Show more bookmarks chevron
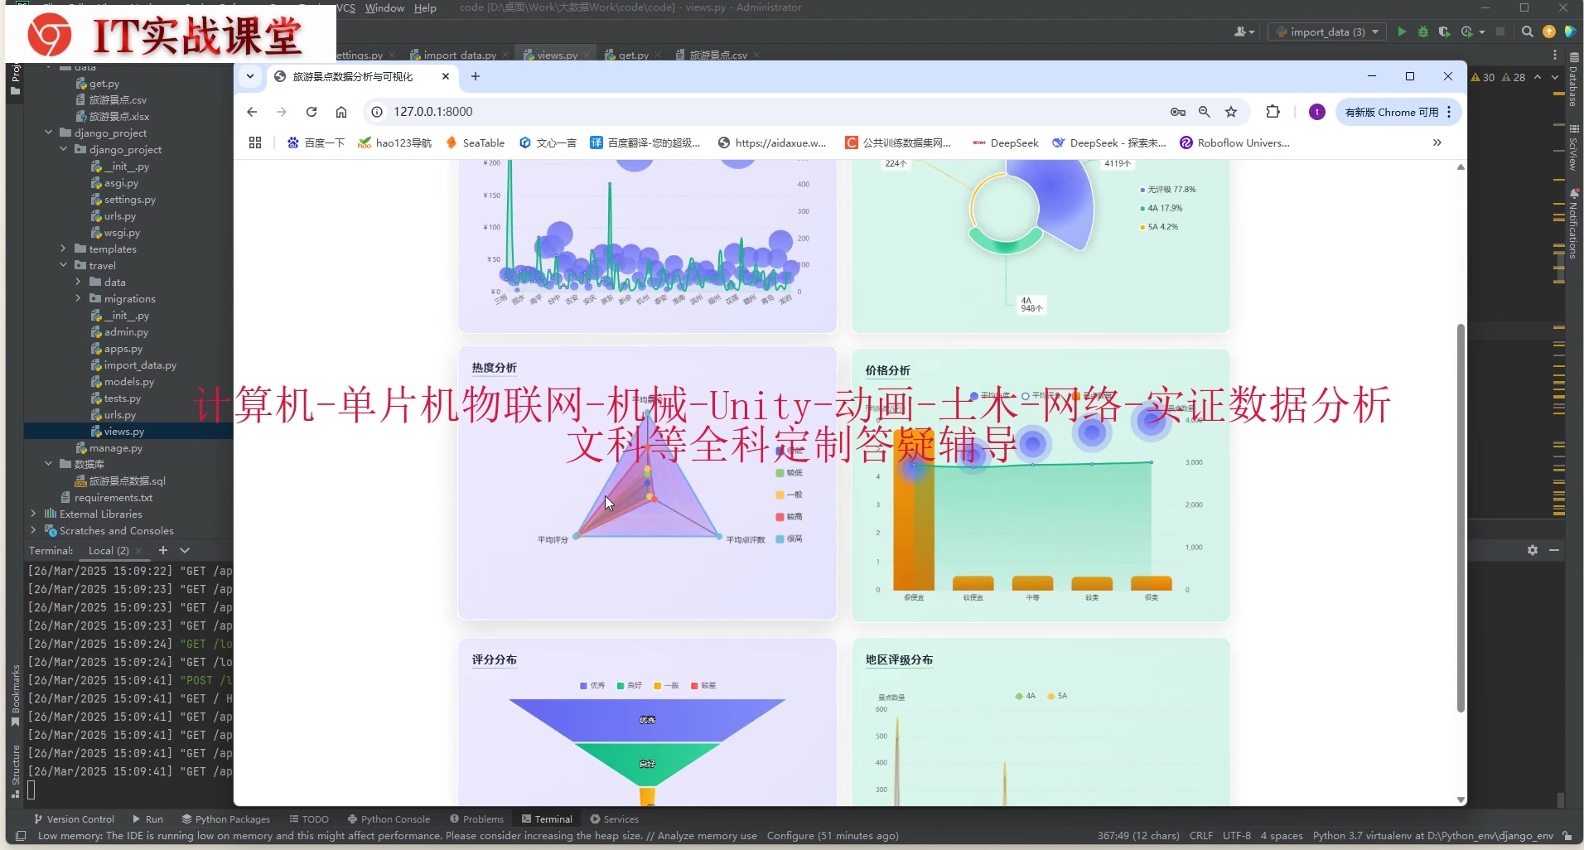The height and width of the screenshot is (850, 1584). [1437, 142]
